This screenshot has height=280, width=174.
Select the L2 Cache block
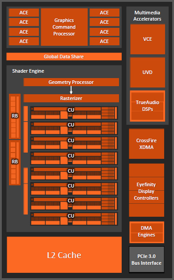pyautogui.click(x=64, y=255)
